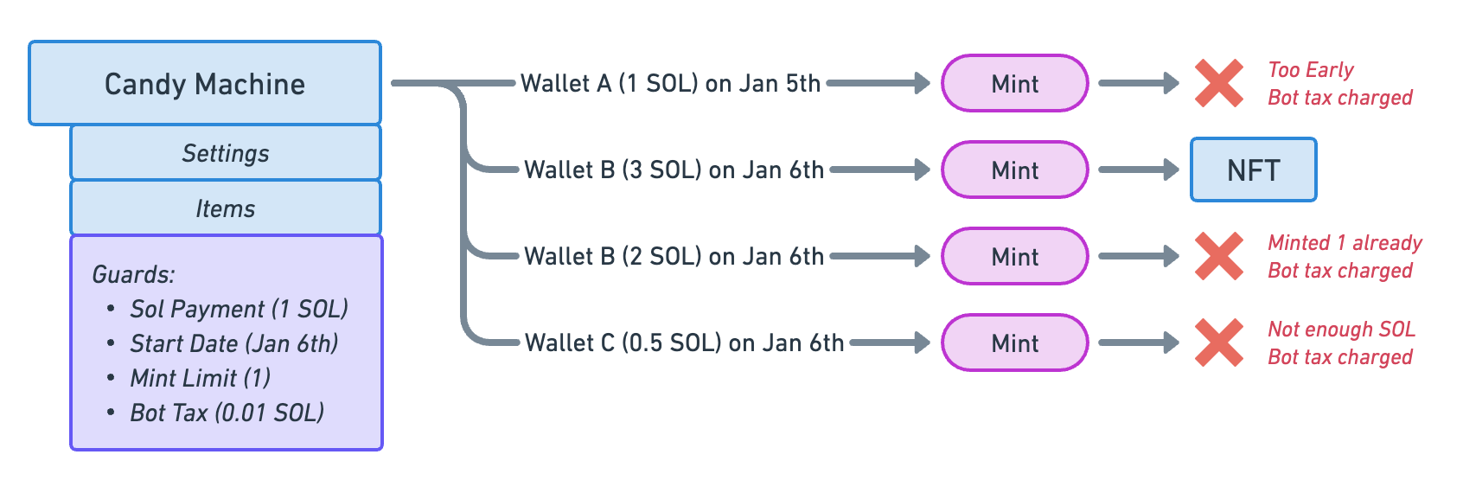Click the Guards heading
Viewport: 1463px width, 493px height.
133,274
